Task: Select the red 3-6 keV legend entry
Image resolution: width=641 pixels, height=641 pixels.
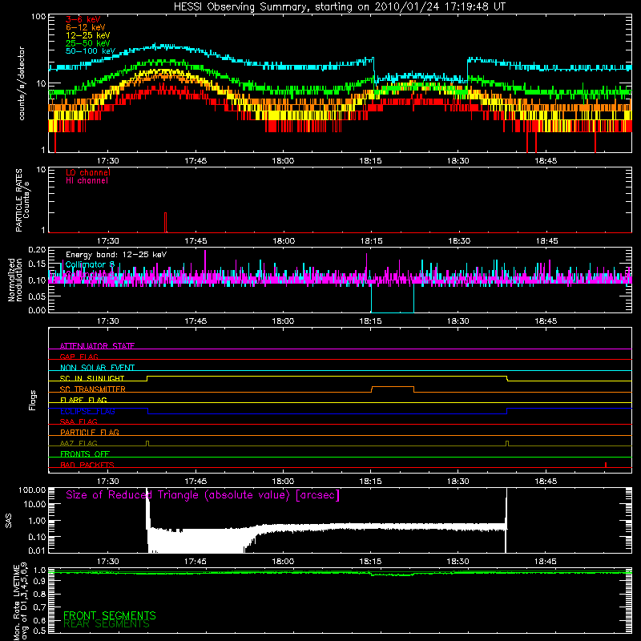Action: pyautogui.click(x=83, y=19)
